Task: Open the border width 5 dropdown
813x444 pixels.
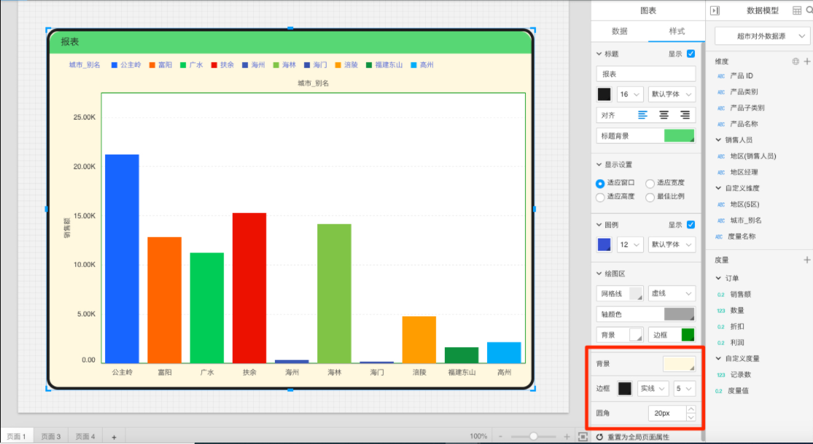Action: click(685, 389)
